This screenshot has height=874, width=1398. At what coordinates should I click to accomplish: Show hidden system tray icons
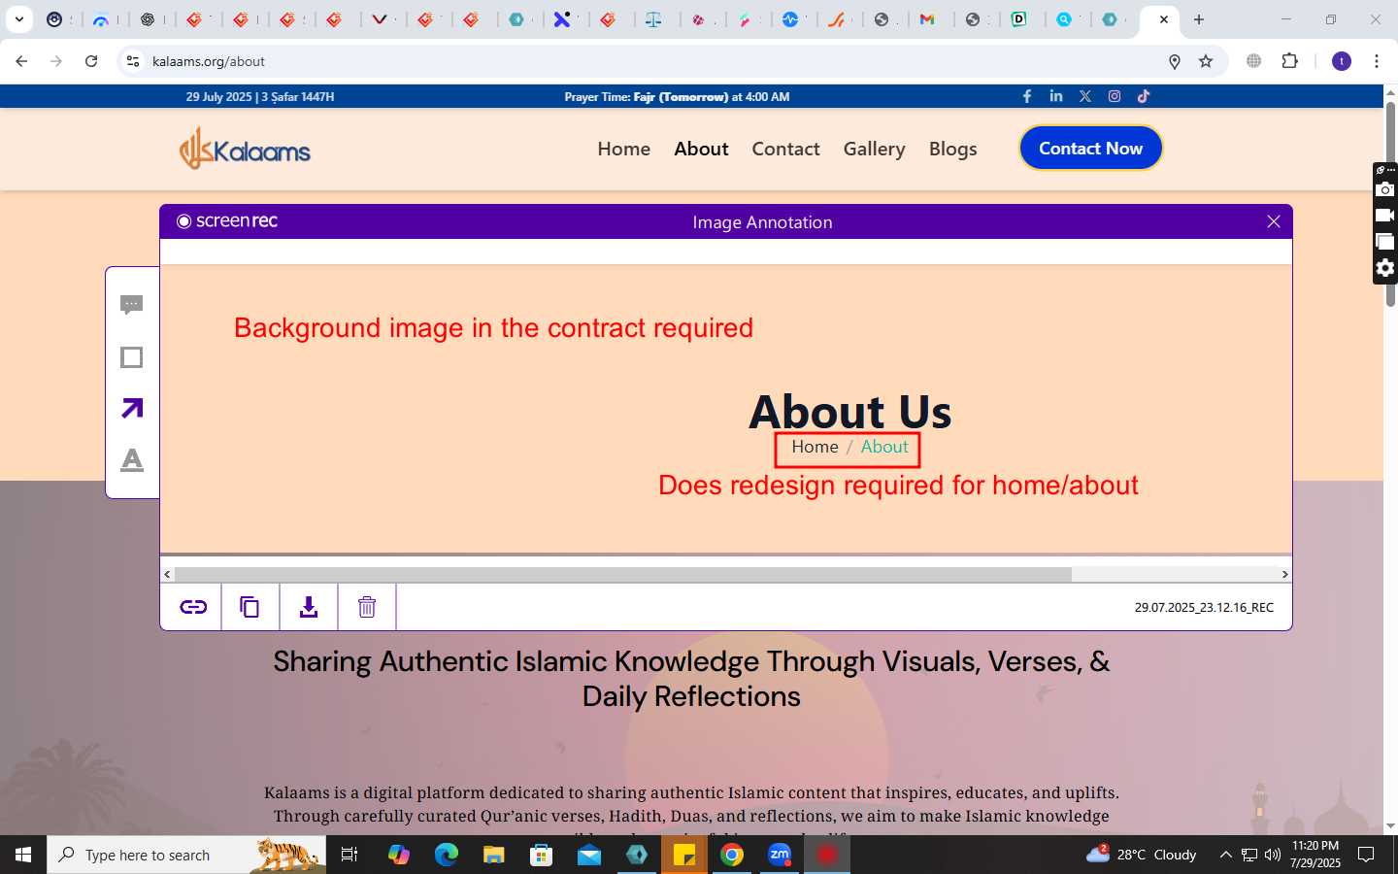click(x=1225, y=855)
